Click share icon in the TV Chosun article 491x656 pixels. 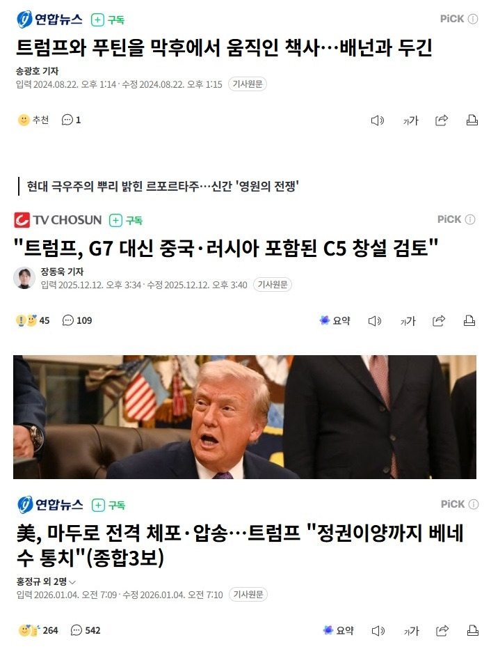438,321
